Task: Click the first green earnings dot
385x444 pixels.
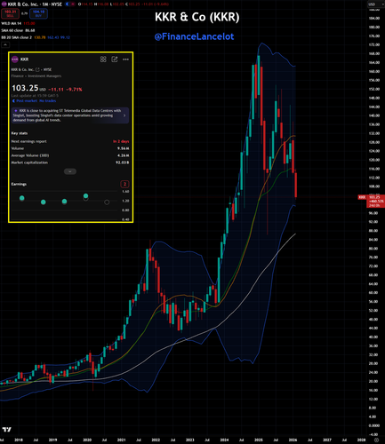Action: tap(22, 198)
